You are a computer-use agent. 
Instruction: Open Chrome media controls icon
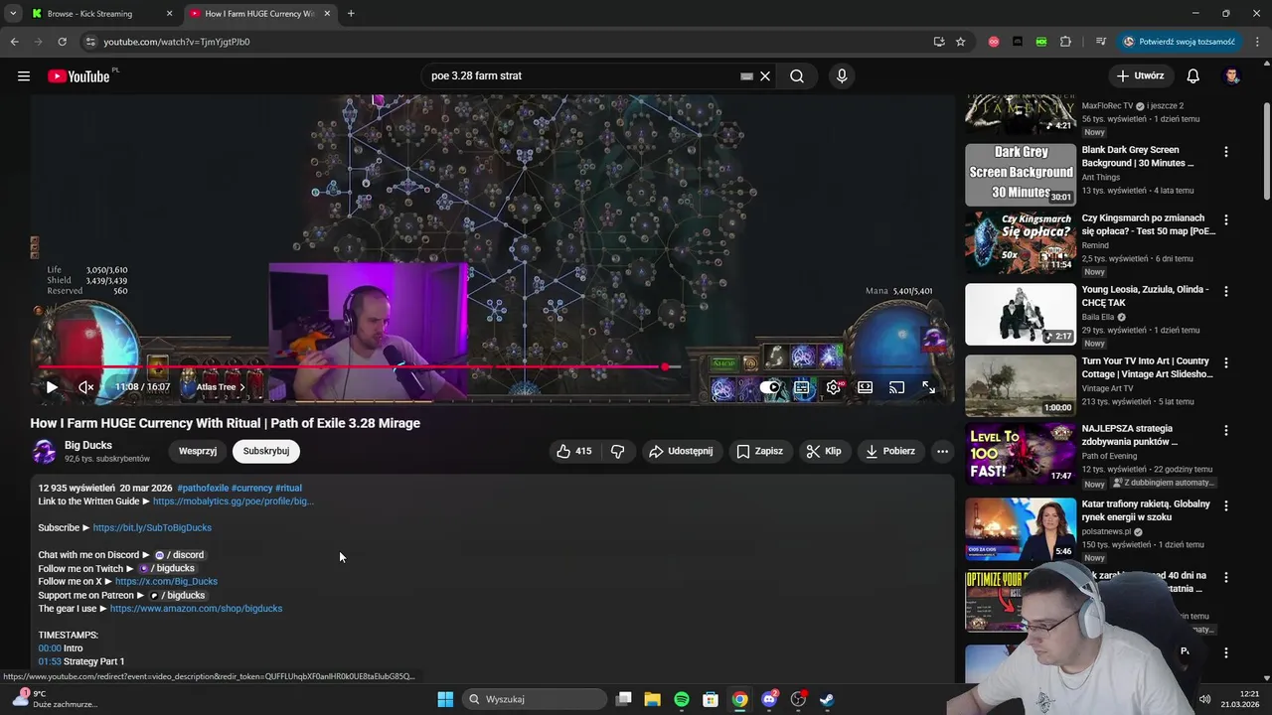point(1101,42)
